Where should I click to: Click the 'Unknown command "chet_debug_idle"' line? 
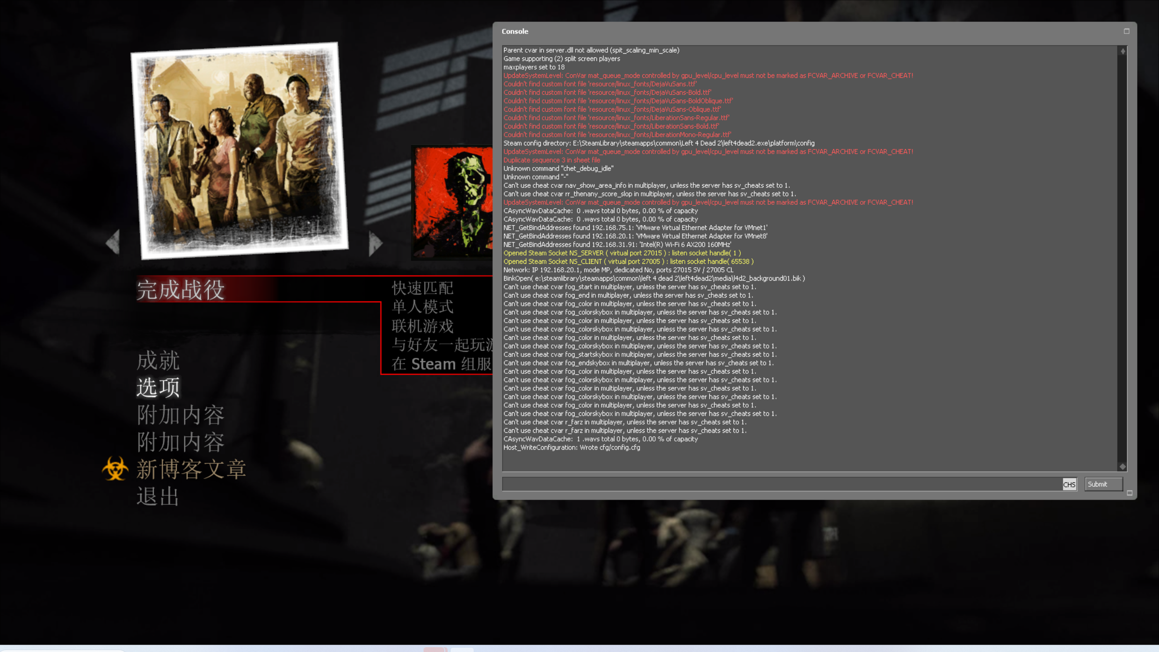click(x=558, y=169)
